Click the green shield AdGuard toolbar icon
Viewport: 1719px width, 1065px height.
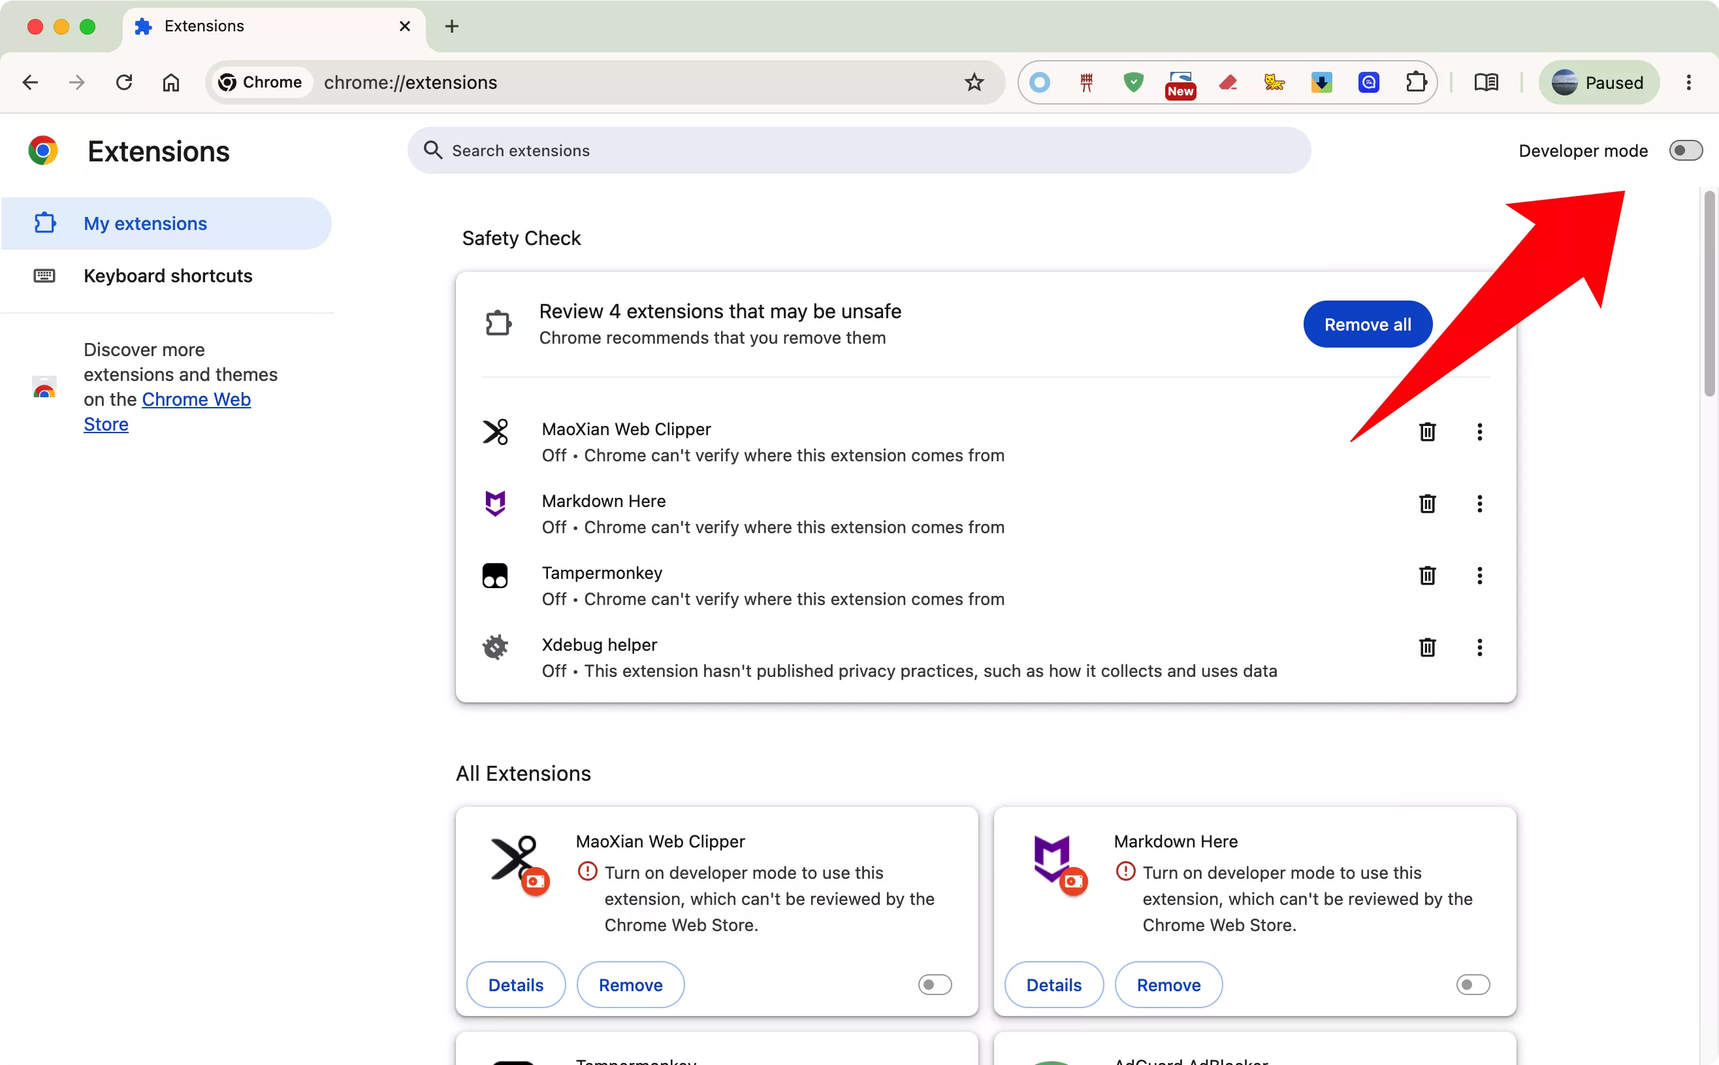click(x=1133, y=82)
